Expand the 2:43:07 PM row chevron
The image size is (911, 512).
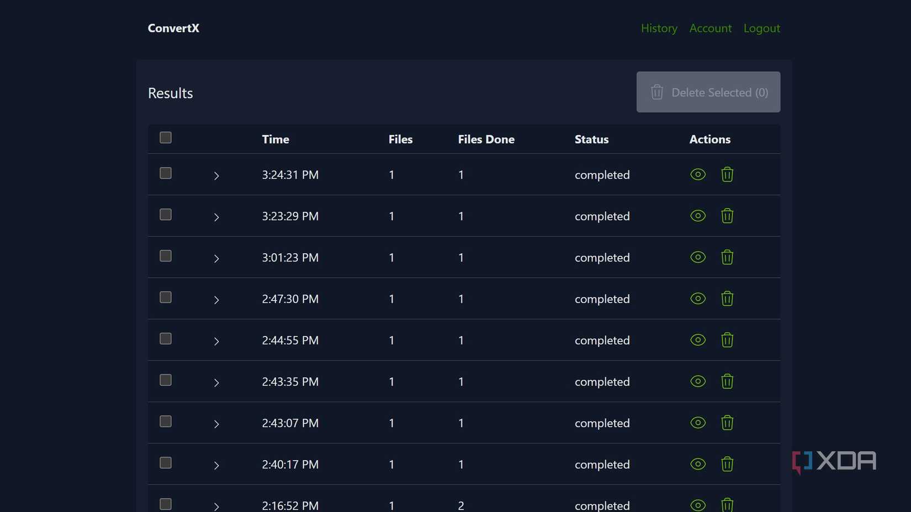click(x=216, y=424)
